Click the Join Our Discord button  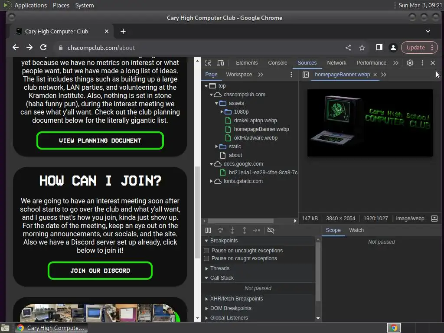tap(100, 271)
